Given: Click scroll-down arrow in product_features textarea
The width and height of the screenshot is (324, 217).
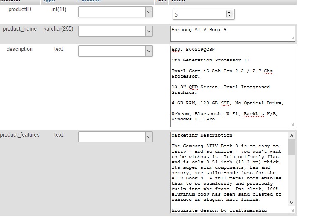Looking at the screenshot, I should [x=292, y=202].
